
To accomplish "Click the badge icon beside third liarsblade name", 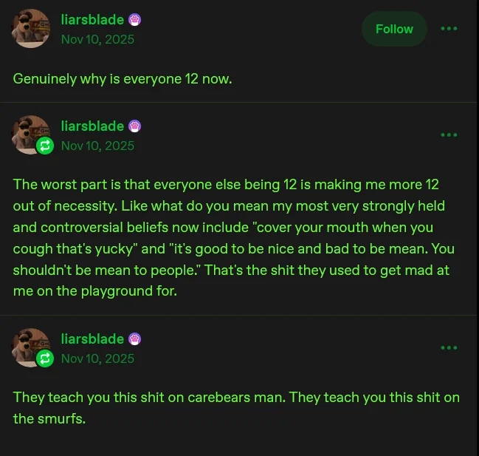I will 135,339.
